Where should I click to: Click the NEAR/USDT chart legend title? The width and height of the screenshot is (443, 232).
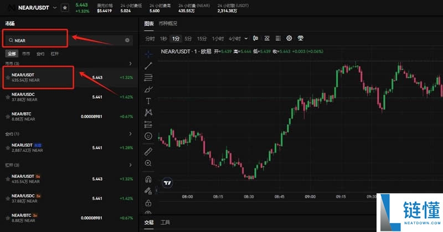click(186, 51)
